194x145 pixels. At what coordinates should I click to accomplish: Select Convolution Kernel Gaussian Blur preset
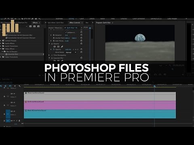[20, 35]
